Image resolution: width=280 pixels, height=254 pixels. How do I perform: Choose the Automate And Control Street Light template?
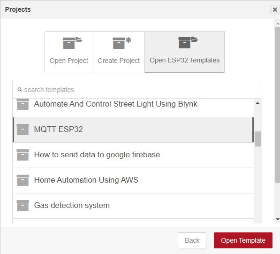click(133, 108)
